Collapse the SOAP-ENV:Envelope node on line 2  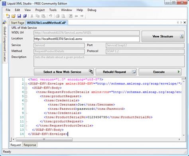[x=26, y=84]
